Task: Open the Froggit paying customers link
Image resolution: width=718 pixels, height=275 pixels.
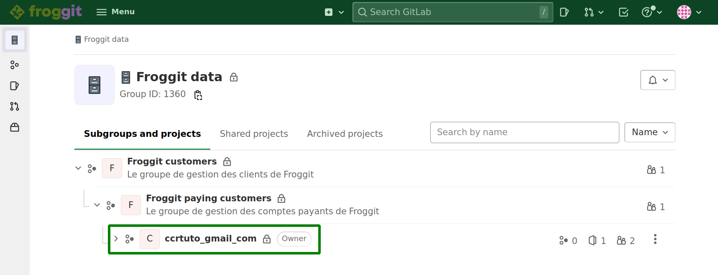Action: [209, 198]
